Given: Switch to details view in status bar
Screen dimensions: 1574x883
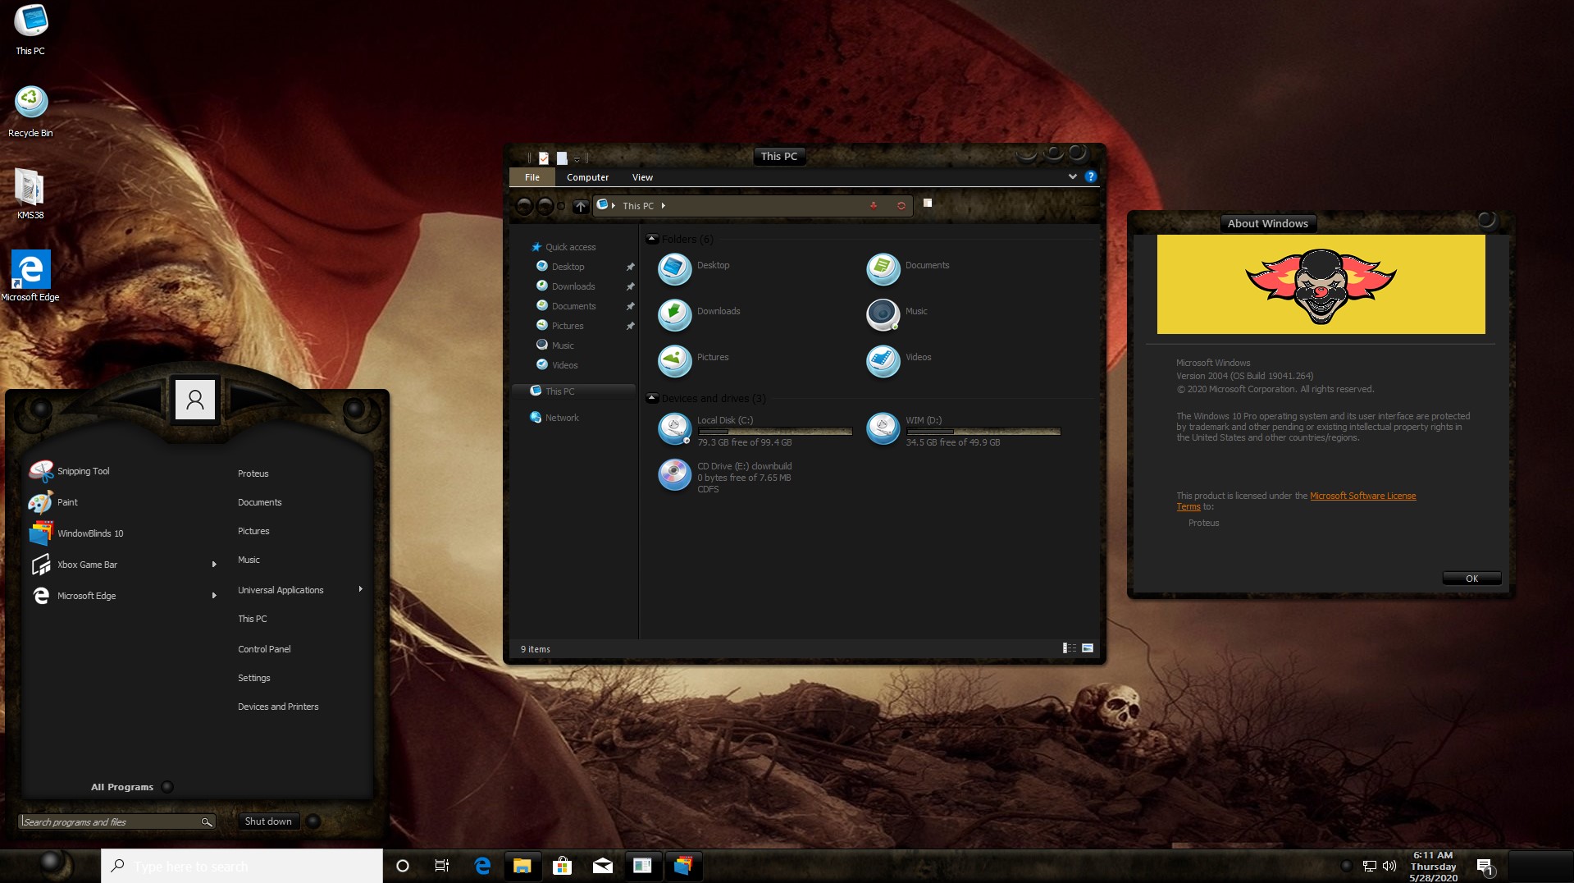Looking at the screenshot, I should click(x=1070, y=648).
